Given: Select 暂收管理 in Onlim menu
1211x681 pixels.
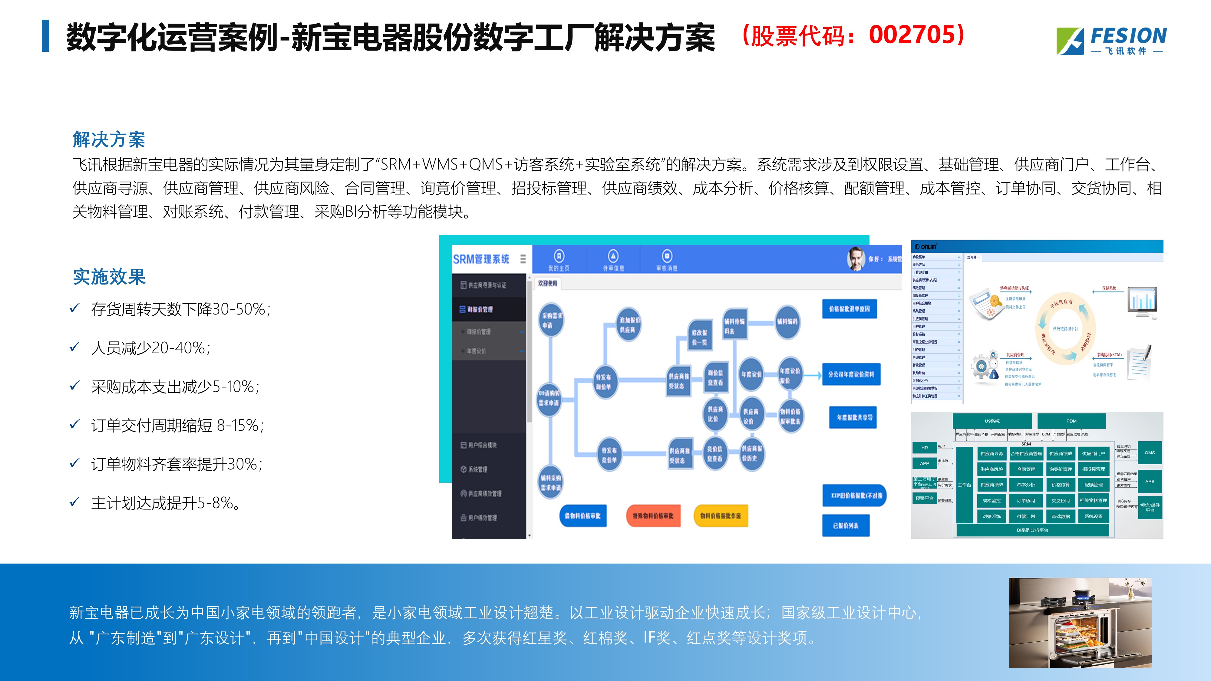Looking at the screenshot, I should (x=936, y=365).
